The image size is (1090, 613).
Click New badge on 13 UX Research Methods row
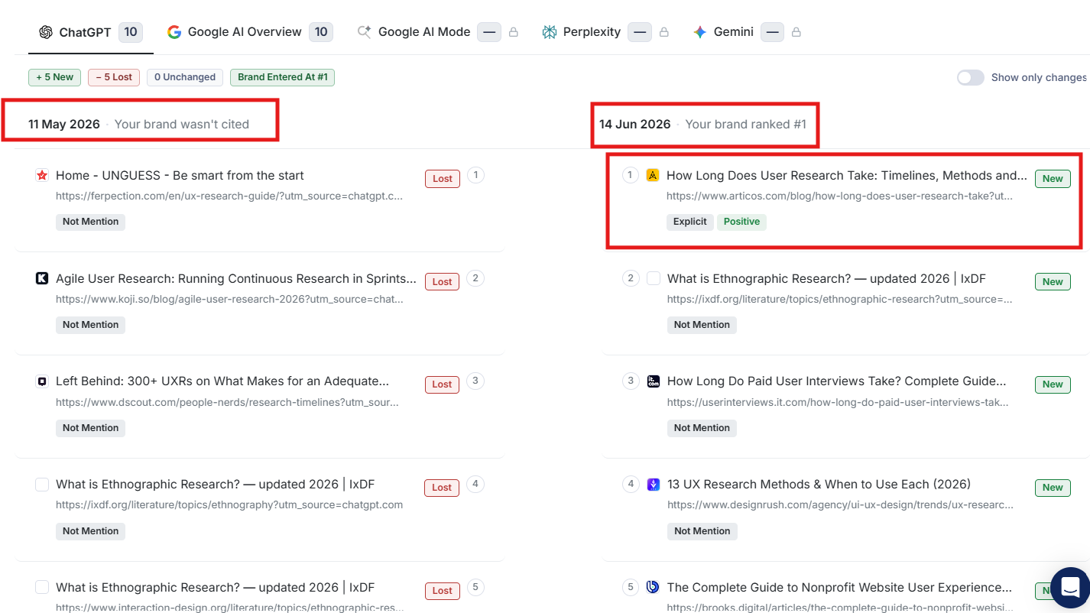[x=1053, y=488]
